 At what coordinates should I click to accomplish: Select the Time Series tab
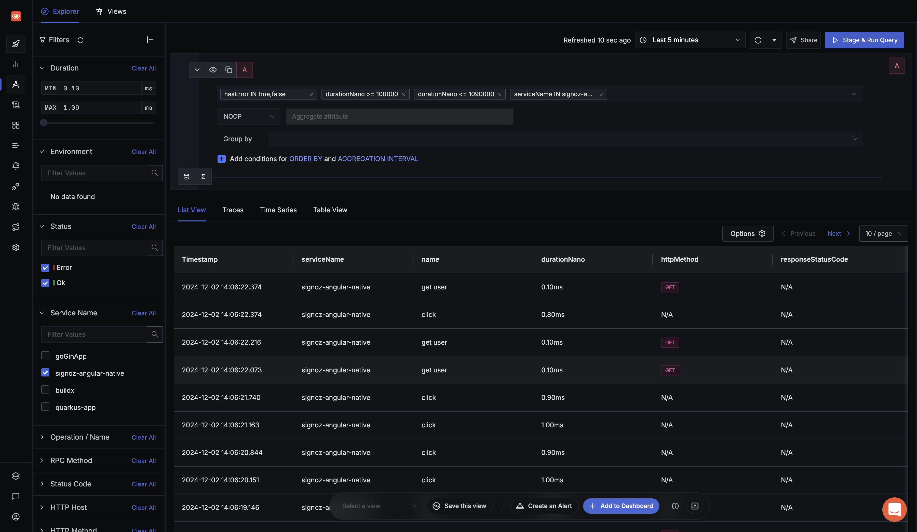[x=278, y=210]
